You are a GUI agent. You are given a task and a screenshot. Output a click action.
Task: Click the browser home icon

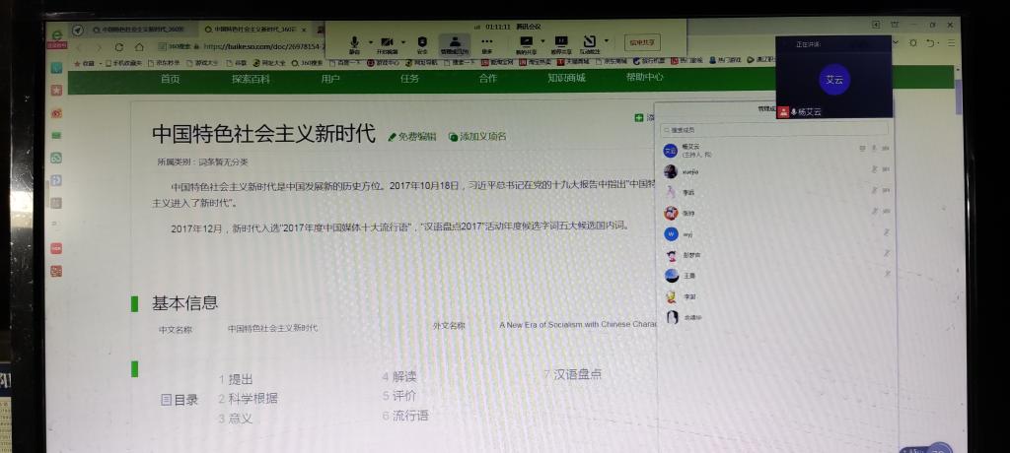coord(141,46)
